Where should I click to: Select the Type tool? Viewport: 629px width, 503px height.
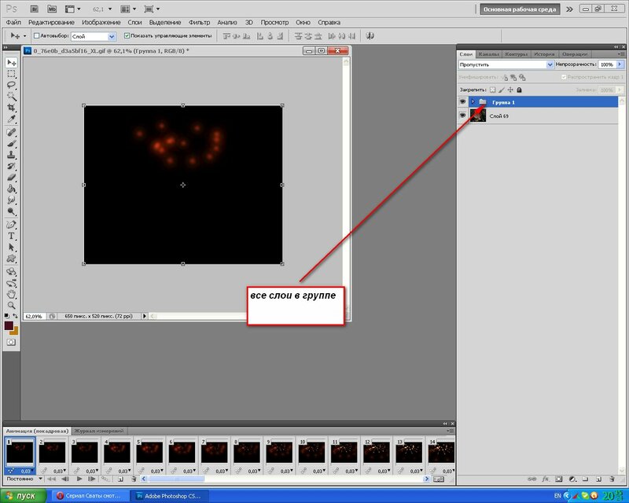tap(11, 236)
